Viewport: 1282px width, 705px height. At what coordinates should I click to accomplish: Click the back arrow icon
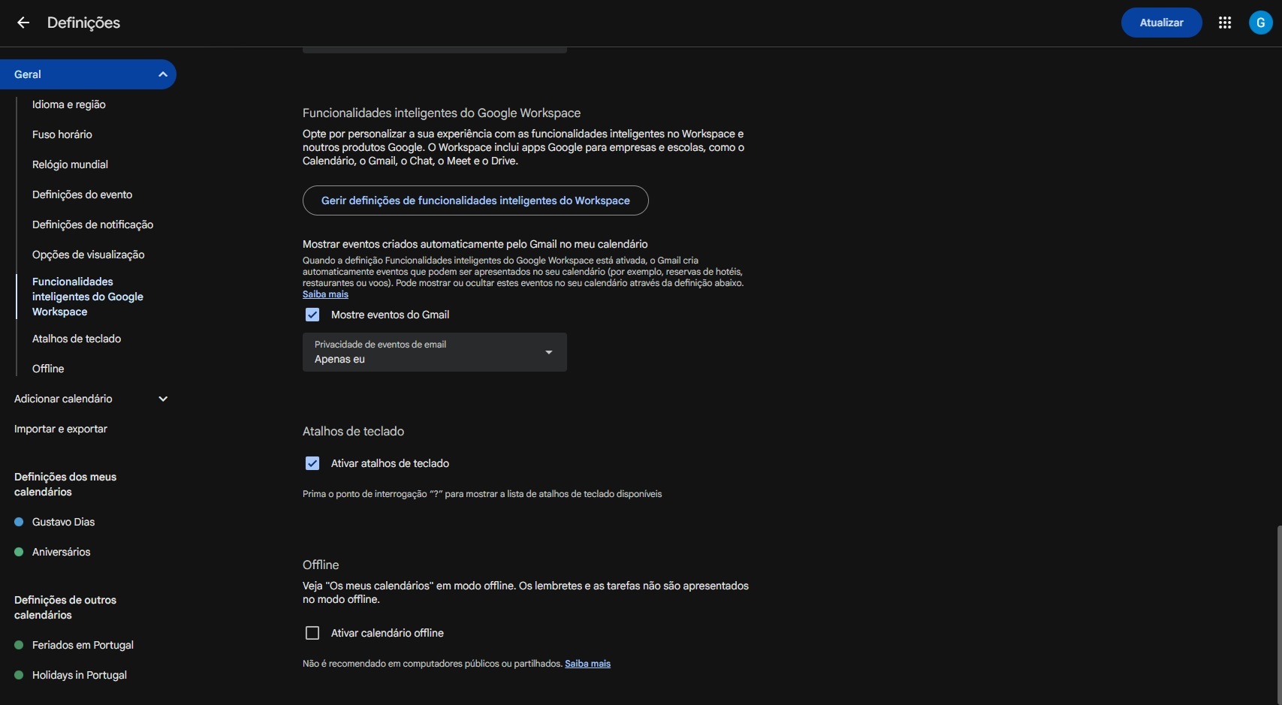coord(23,23)
